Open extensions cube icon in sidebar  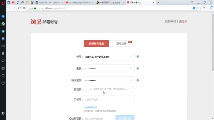pyautogui.click(x=3, y=83)
